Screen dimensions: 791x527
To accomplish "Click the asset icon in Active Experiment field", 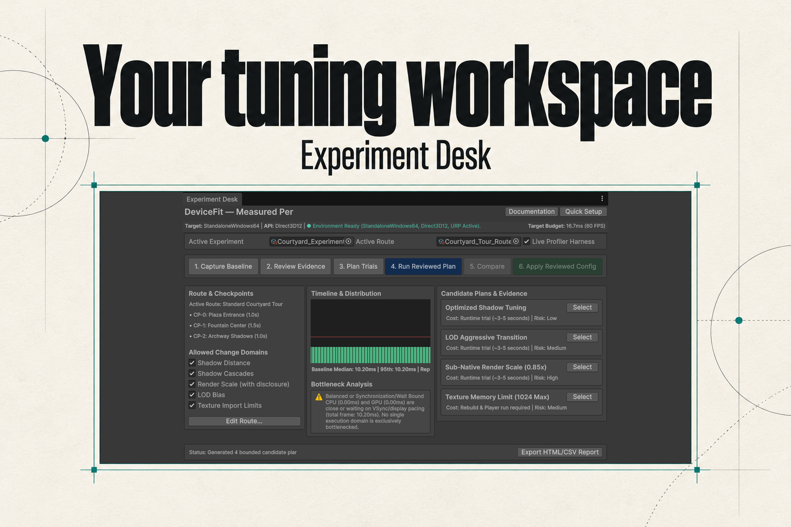I will (x=274, y=242).
